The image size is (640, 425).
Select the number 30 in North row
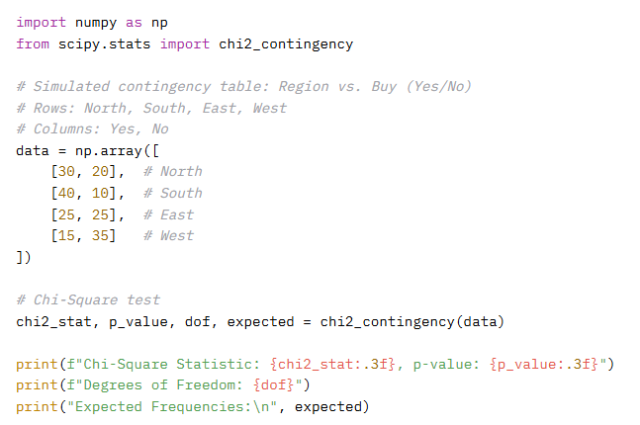coord(66,172)
